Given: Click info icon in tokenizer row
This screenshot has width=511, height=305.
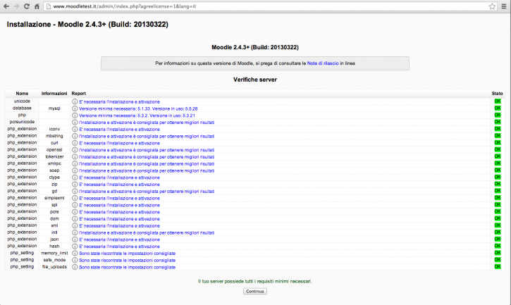Looking at the screenshot, I should coord(75,157).
